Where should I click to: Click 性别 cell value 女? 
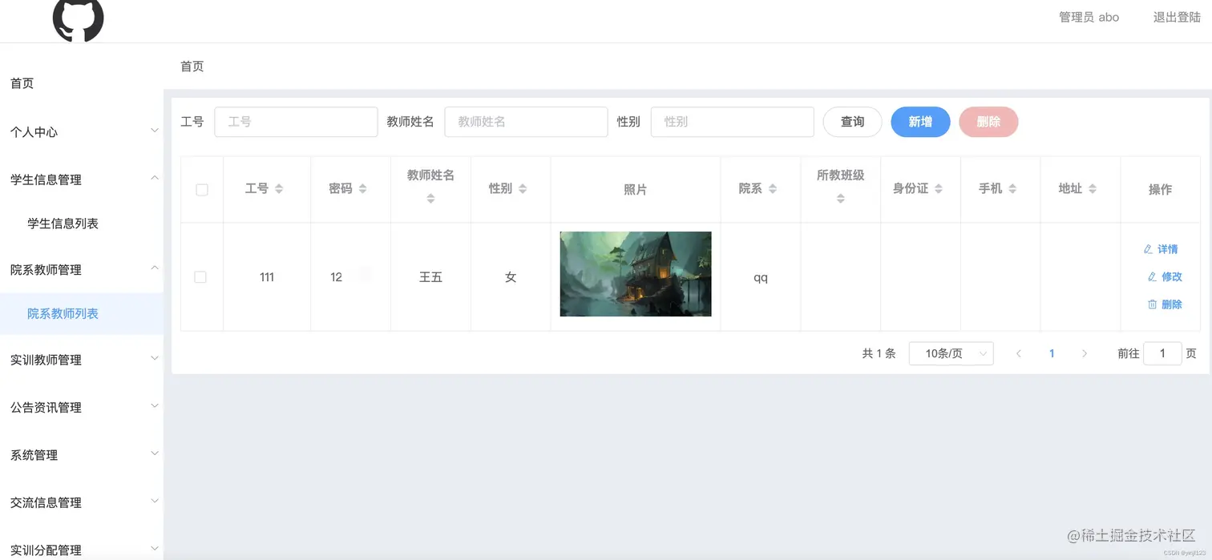click(x=511, y=277)
